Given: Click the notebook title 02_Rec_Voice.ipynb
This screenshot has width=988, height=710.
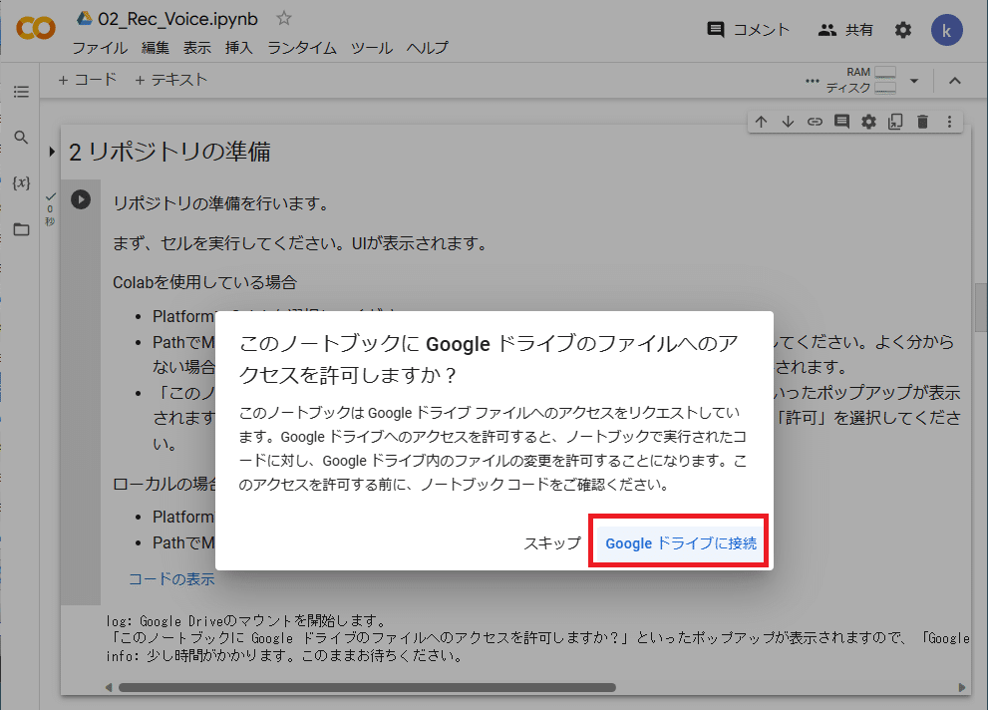Looking at the screenshot, I should pos(177,19).
